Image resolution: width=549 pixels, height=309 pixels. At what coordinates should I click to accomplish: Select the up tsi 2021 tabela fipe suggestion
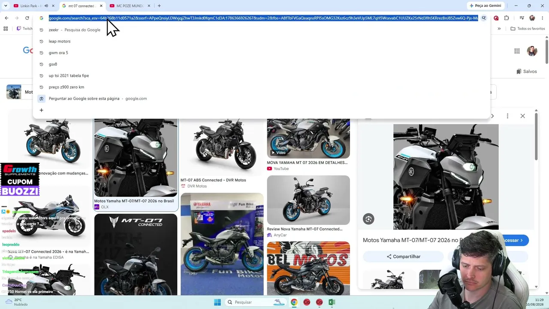(262, 76)
